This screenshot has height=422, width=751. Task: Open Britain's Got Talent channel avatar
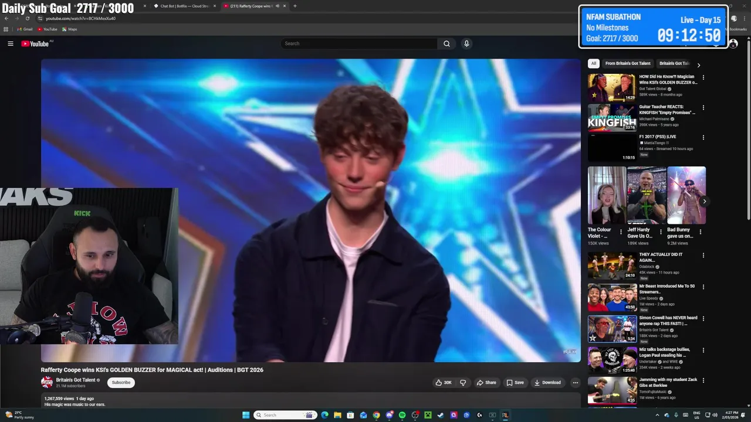click(x=47, y=382)
